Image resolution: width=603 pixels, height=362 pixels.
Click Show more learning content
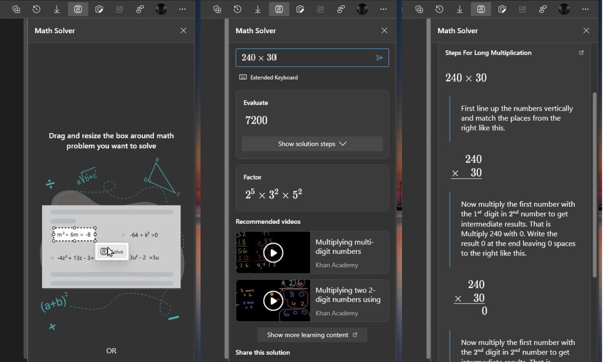click(312, 335)
